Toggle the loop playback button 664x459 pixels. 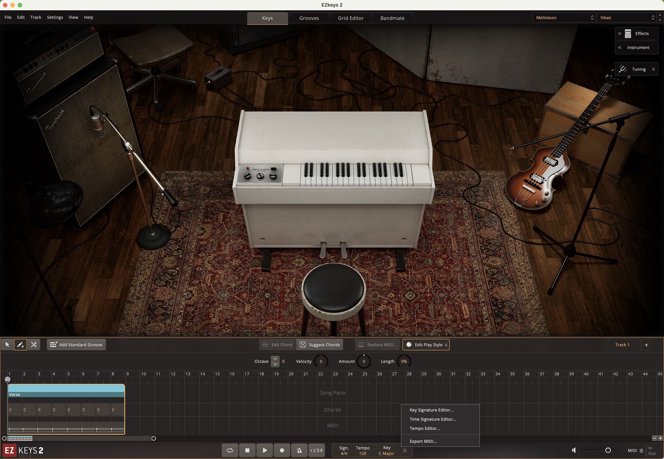tap(230, 450)
